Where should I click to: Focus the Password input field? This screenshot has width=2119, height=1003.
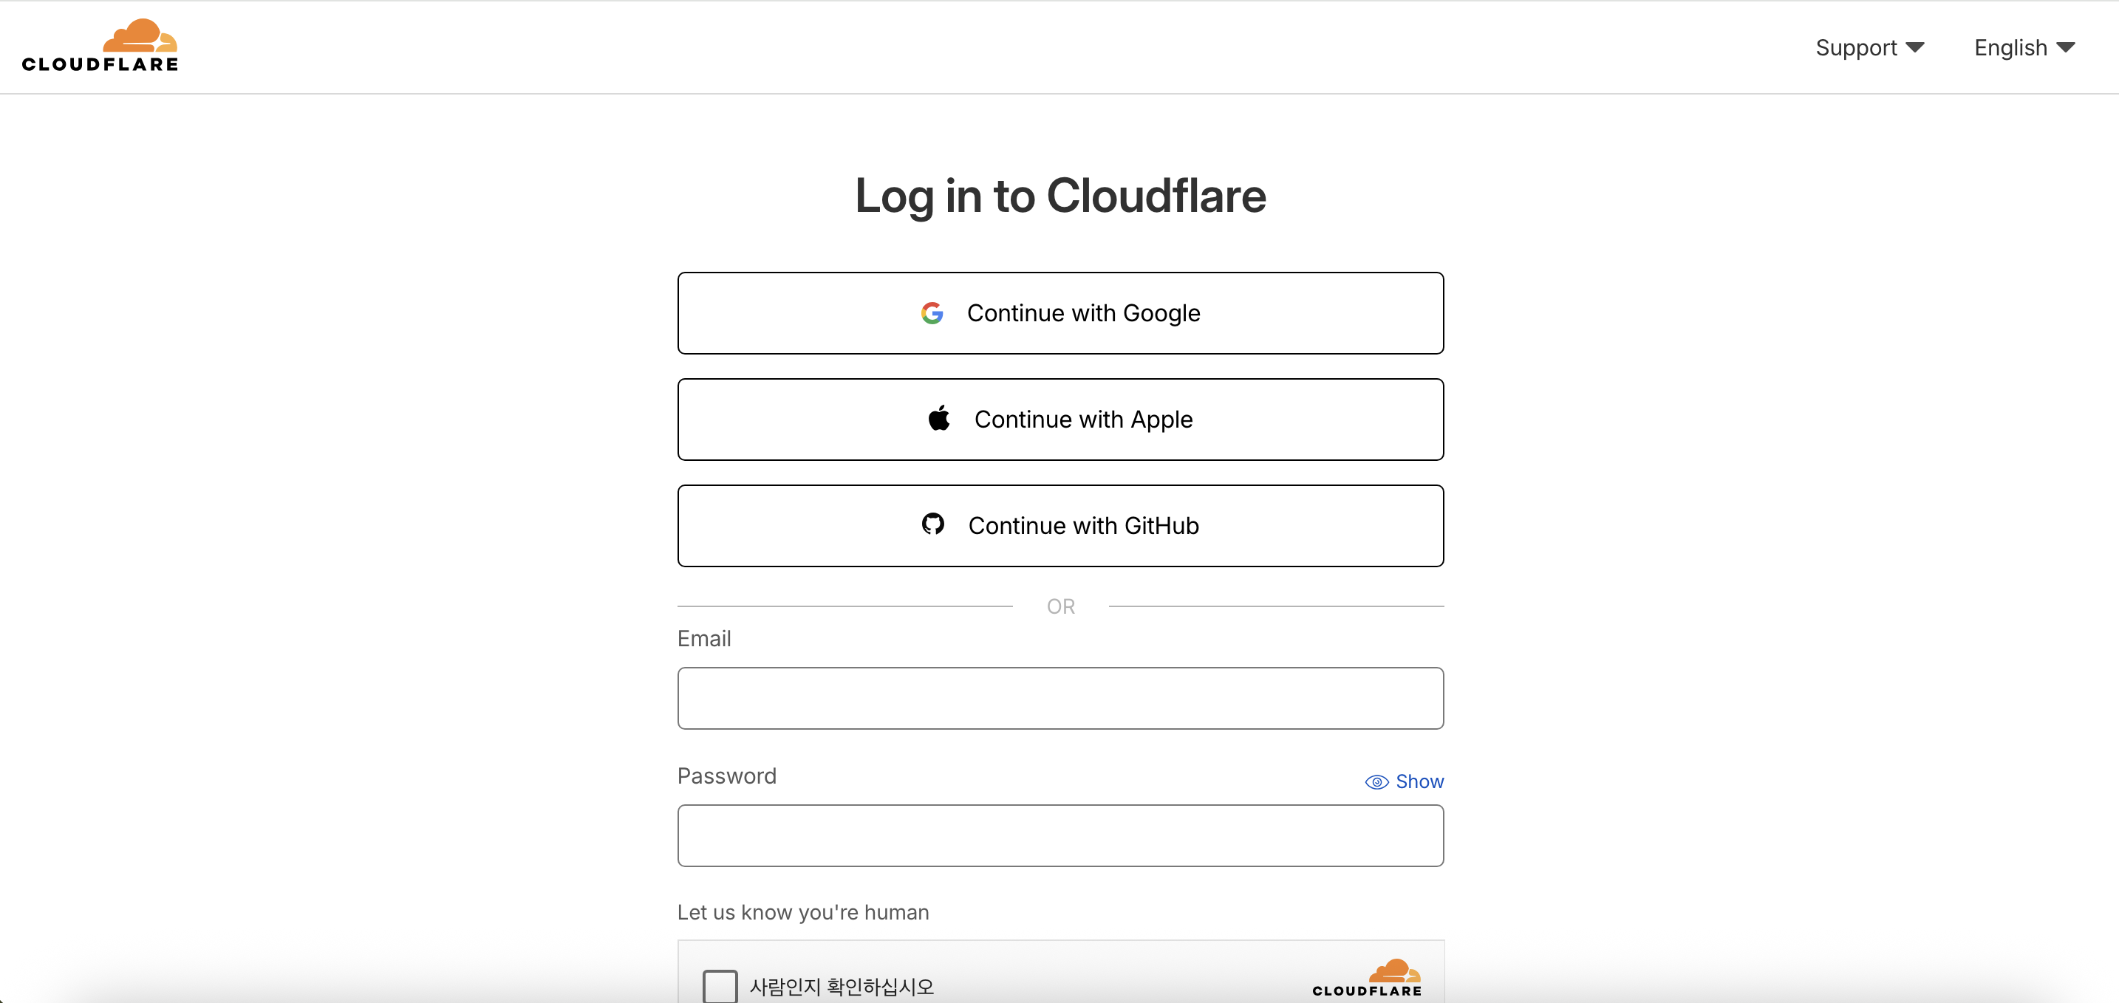(x=1060, y=835)
